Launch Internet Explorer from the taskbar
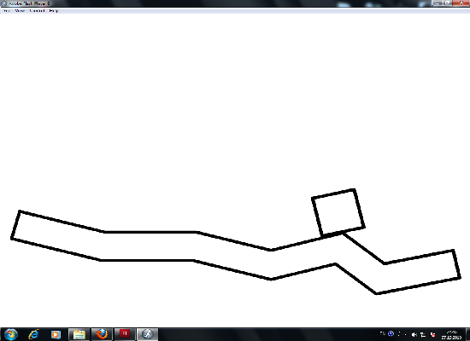The width and height of the screenshot is (470, 341). tap(33, 334)
